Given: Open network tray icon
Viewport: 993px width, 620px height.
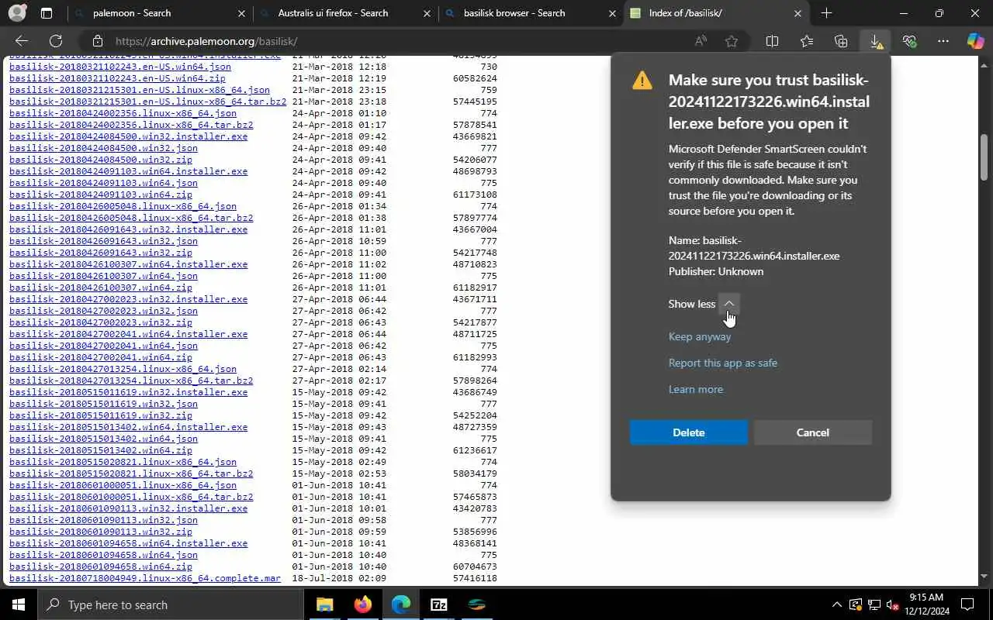Looking at the screenshot, I should point(874,604).
